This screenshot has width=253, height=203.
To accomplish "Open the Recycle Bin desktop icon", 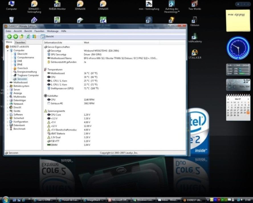I will 11,20.
